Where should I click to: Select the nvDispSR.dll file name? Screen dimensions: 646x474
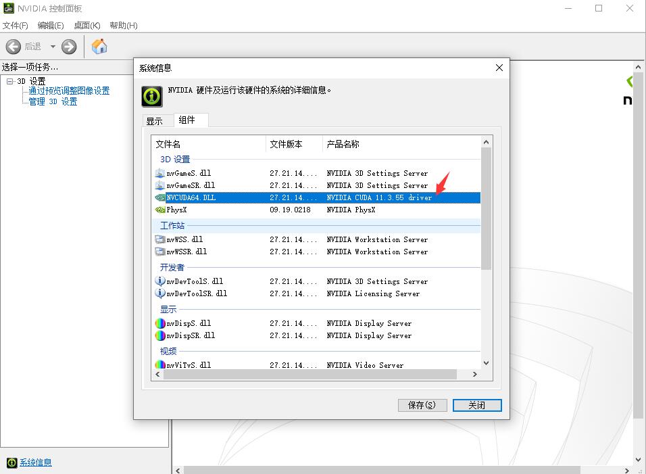tap(191, 335)
